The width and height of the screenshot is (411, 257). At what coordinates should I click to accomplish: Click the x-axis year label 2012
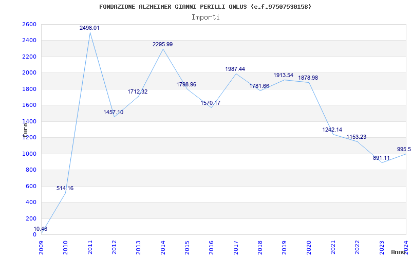click(114, 248)
